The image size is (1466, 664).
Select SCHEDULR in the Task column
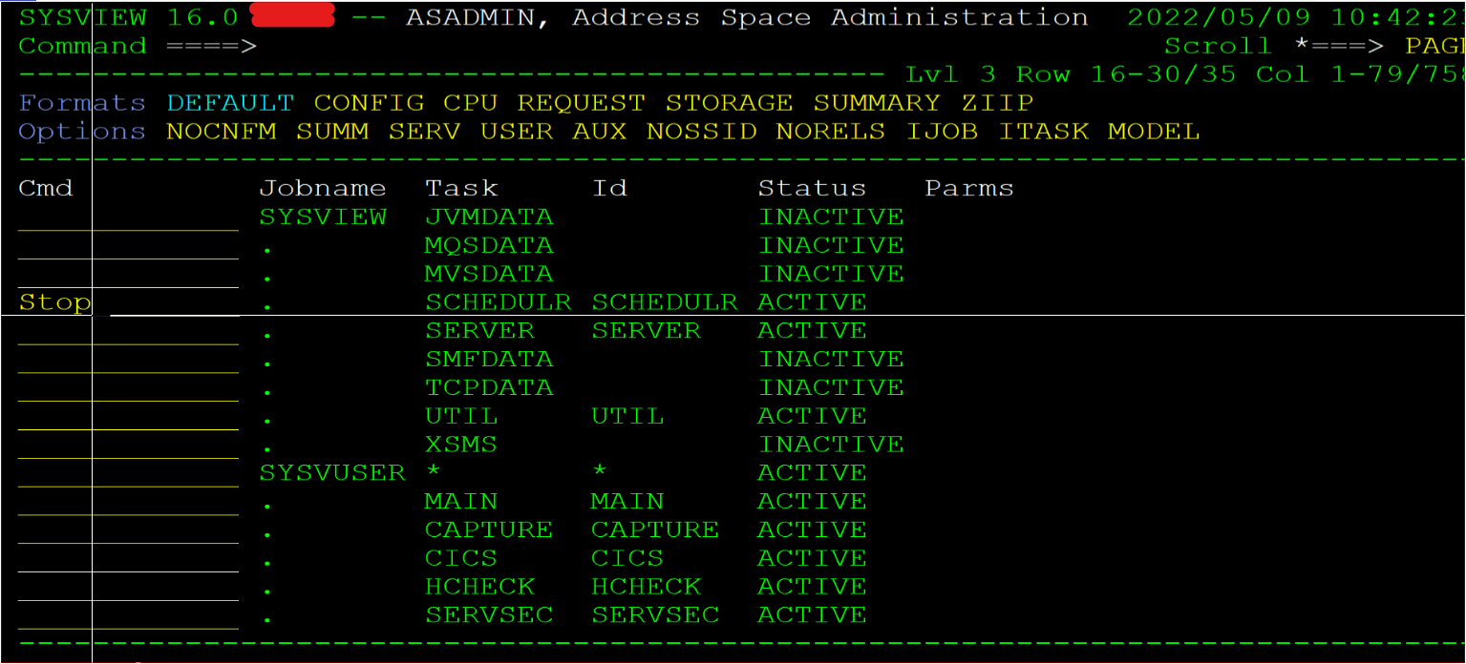[499, 302]
